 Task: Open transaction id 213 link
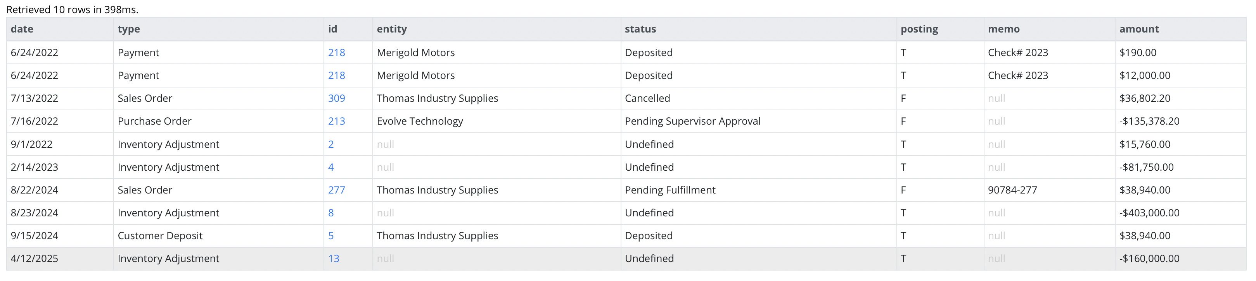[x=336, y=121]
